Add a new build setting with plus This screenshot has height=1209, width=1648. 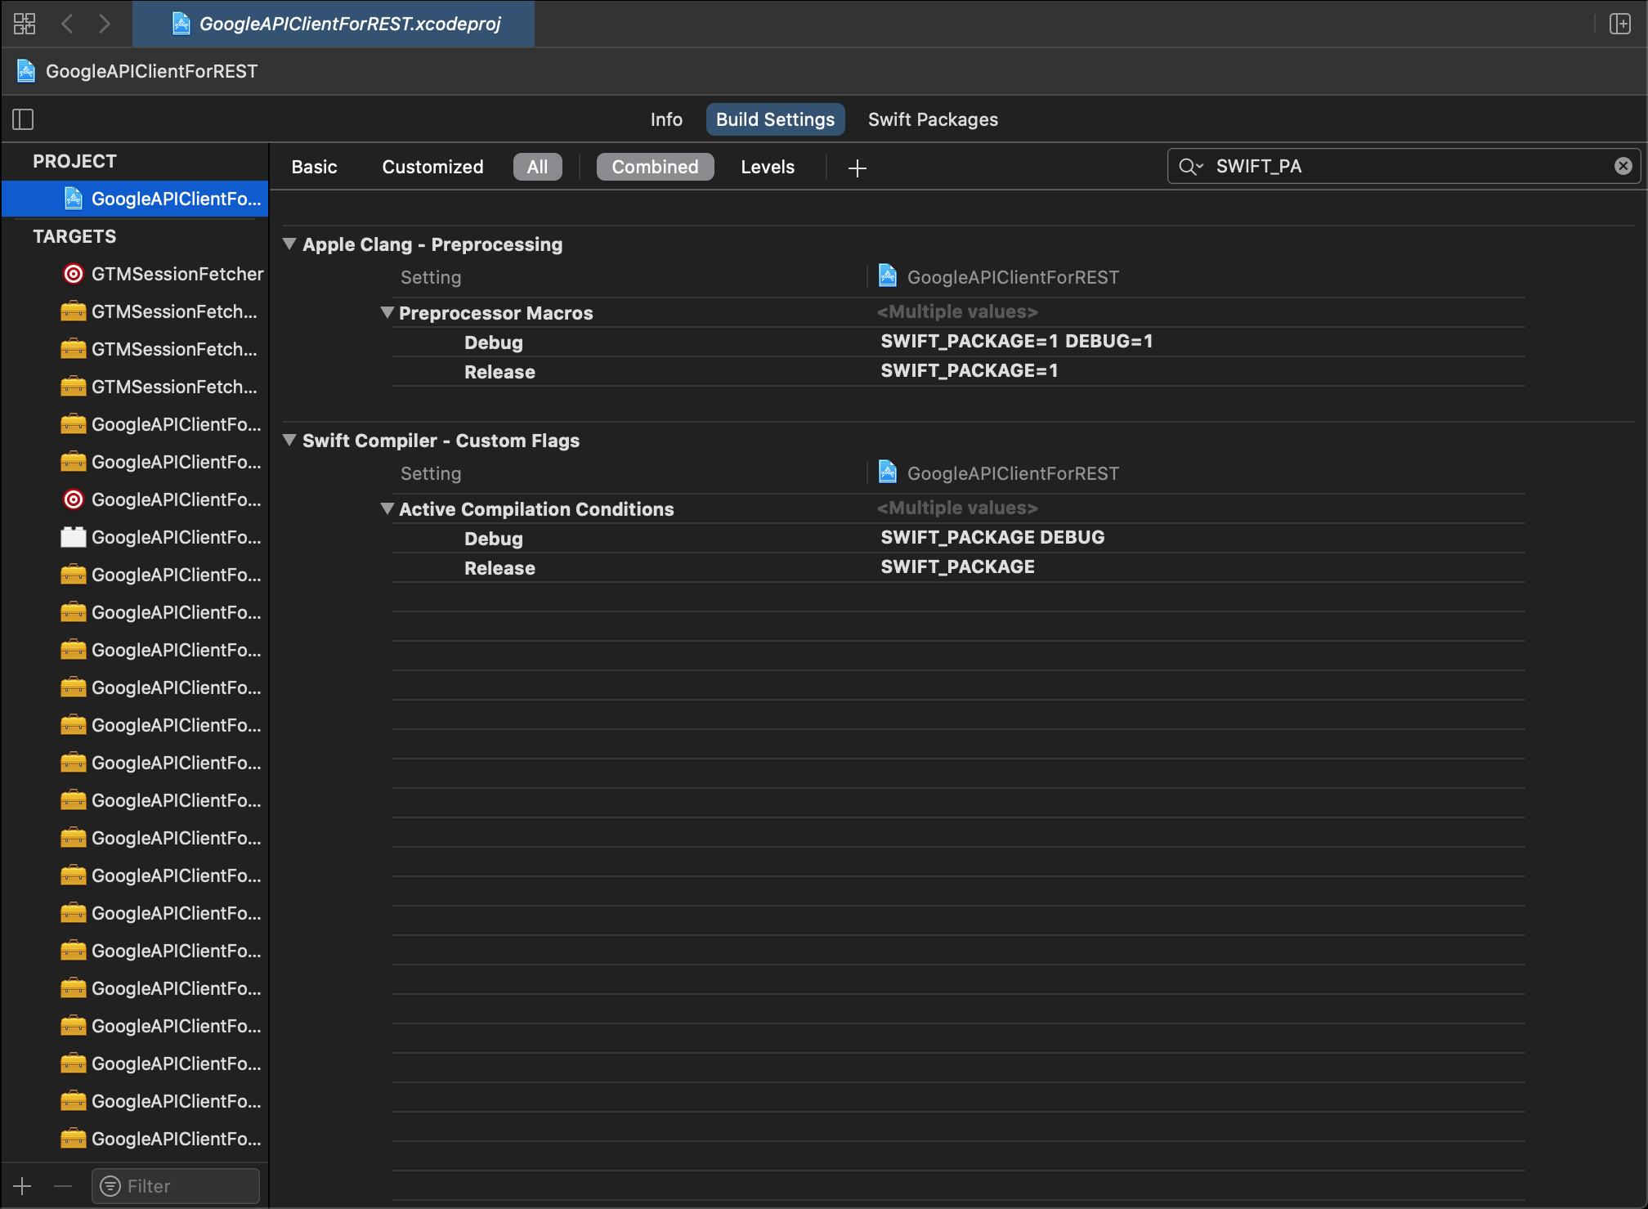point(857,168)
